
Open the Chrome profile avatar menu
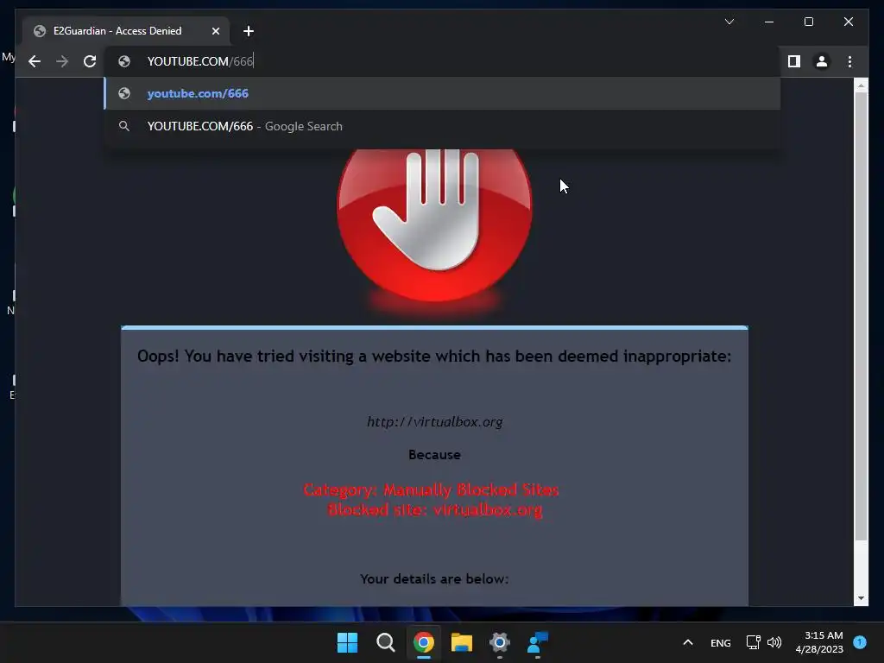(822, 61)
